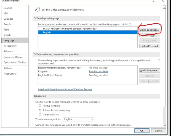Click the display language info icon
The height and width of the screenshot is (136, 171).
(x=130, y=24)
